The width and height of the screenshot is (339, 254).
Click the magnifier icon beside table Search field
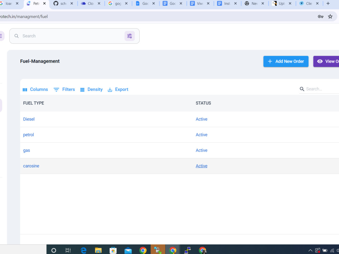pos(302,89)
